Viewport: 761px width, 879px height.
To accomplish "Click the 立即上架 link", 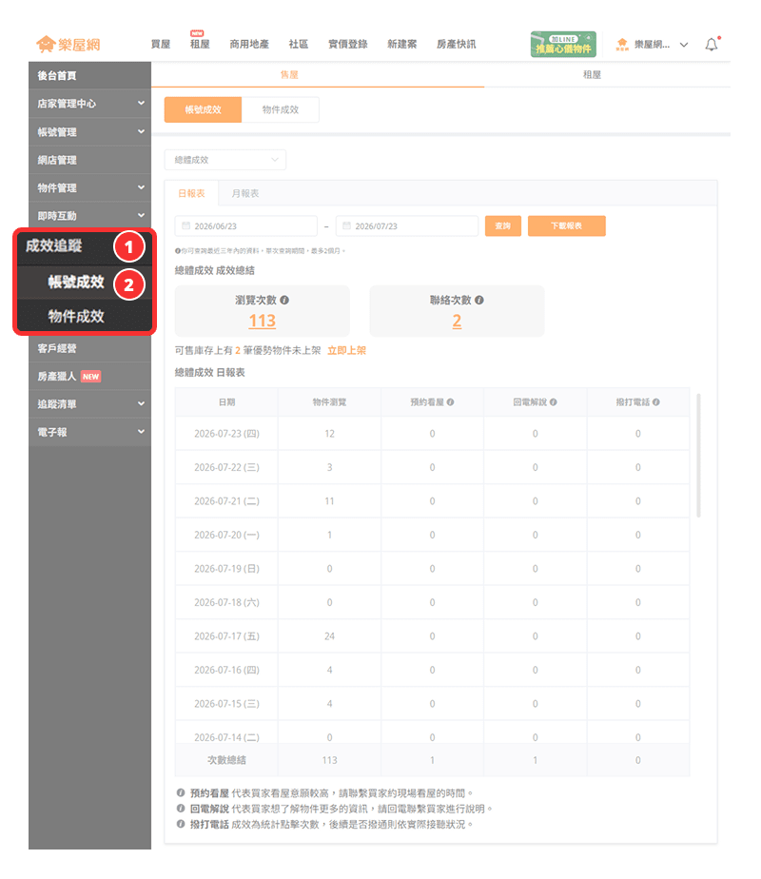I will coord(346,350).
